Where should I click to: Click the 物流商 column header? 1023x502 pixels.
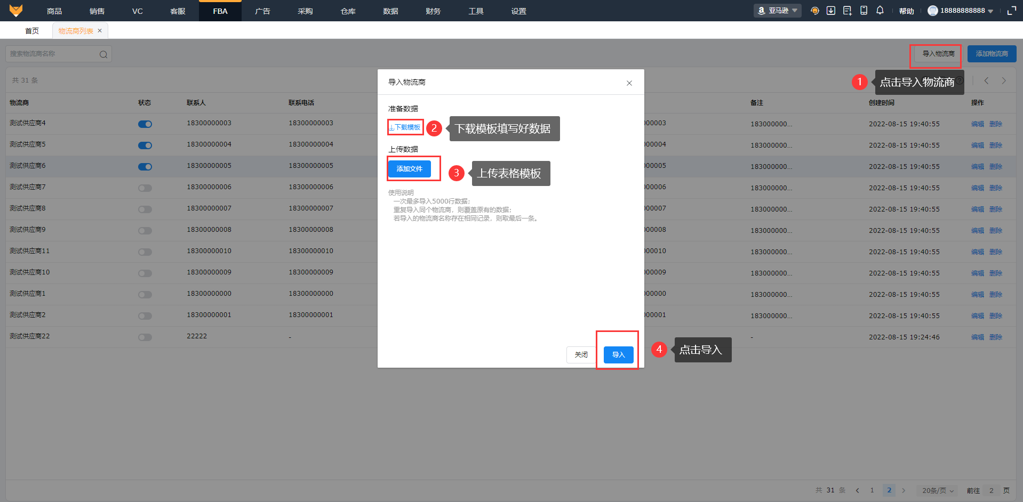pyautogui.click(x=19, y=103)
